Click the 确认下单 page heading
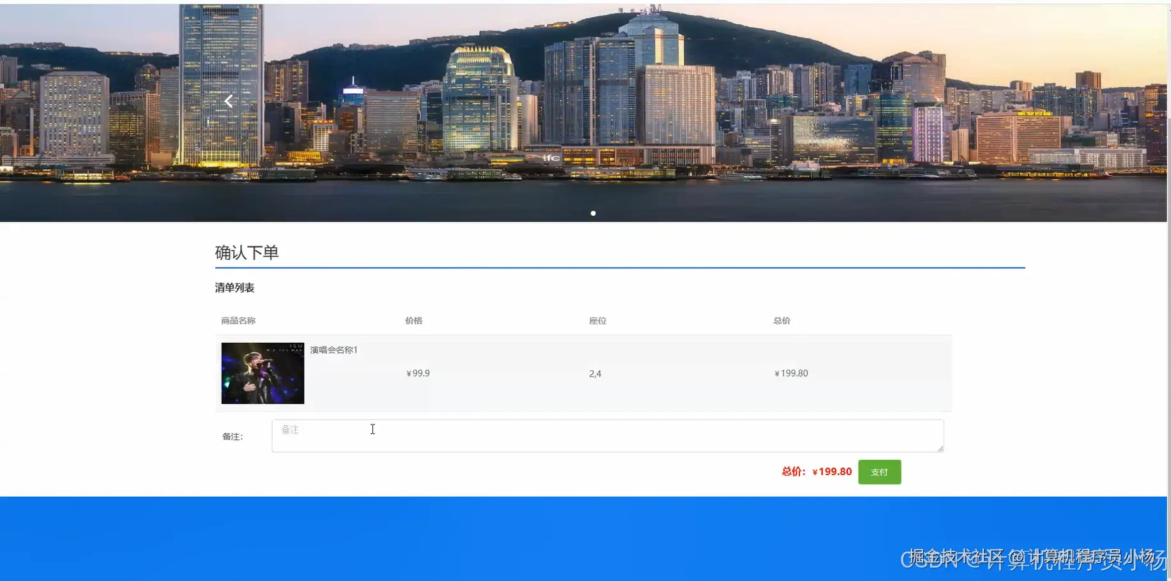Image resolution: width=1171 pixels, height=581 pixels. (247, 253)
